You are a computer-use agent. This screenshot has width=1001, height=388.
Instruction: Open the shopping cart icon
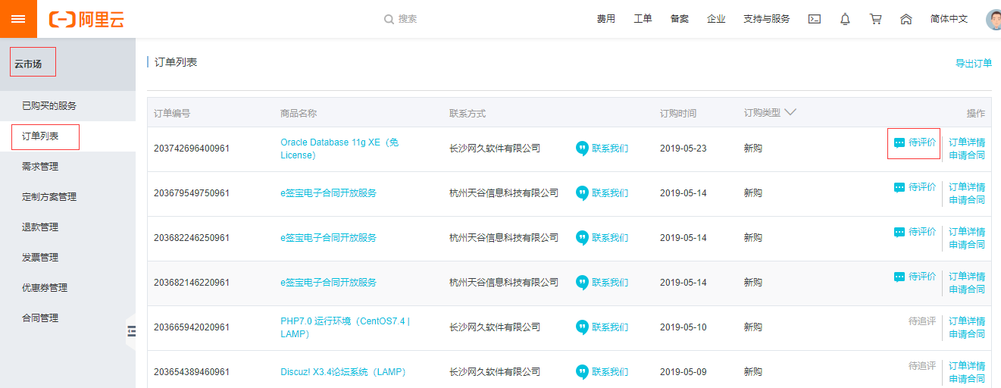tap(875, 19)
